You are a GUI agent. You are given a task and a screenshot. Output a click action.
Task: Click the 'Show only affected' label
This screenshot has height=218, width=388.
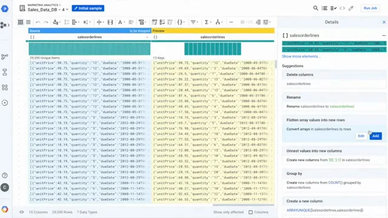(229, 212)
